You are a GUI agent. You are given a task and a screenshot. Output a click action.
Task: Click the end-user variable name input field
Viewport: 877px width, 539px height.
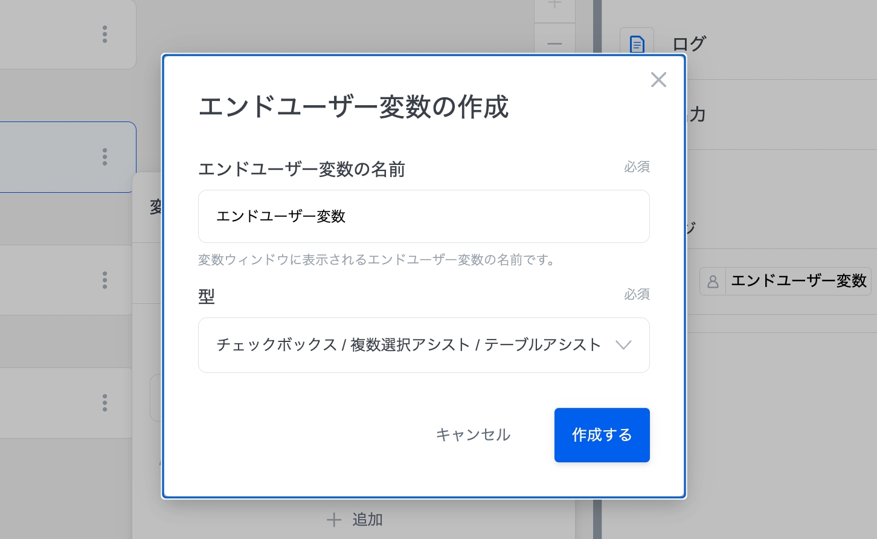pos(423,216)
